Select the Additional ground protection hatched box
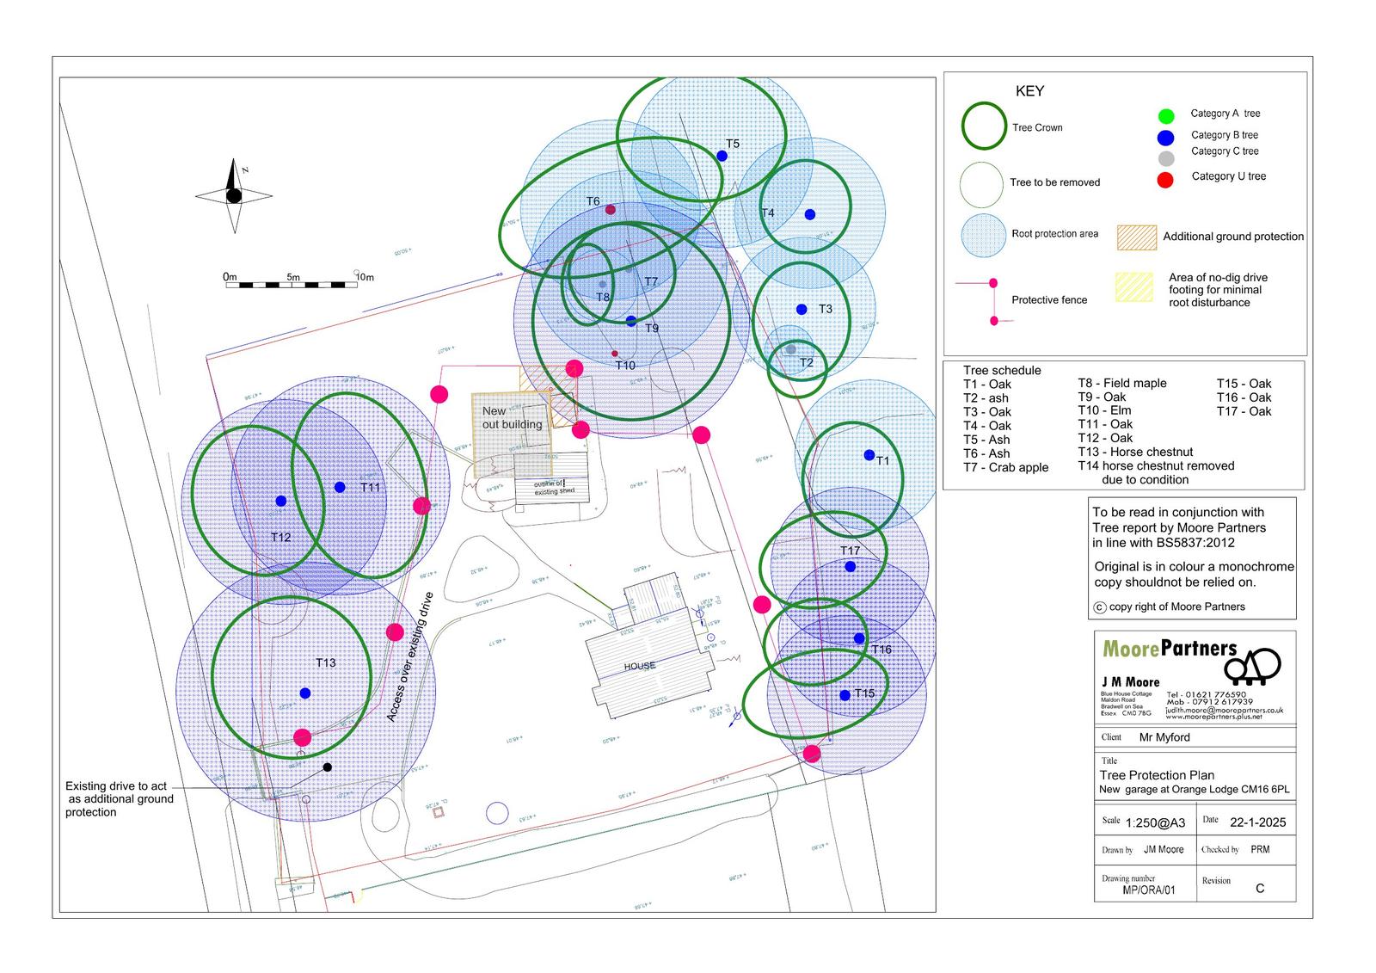This screenshot has width=1376, height=973. pos(1136,237)
